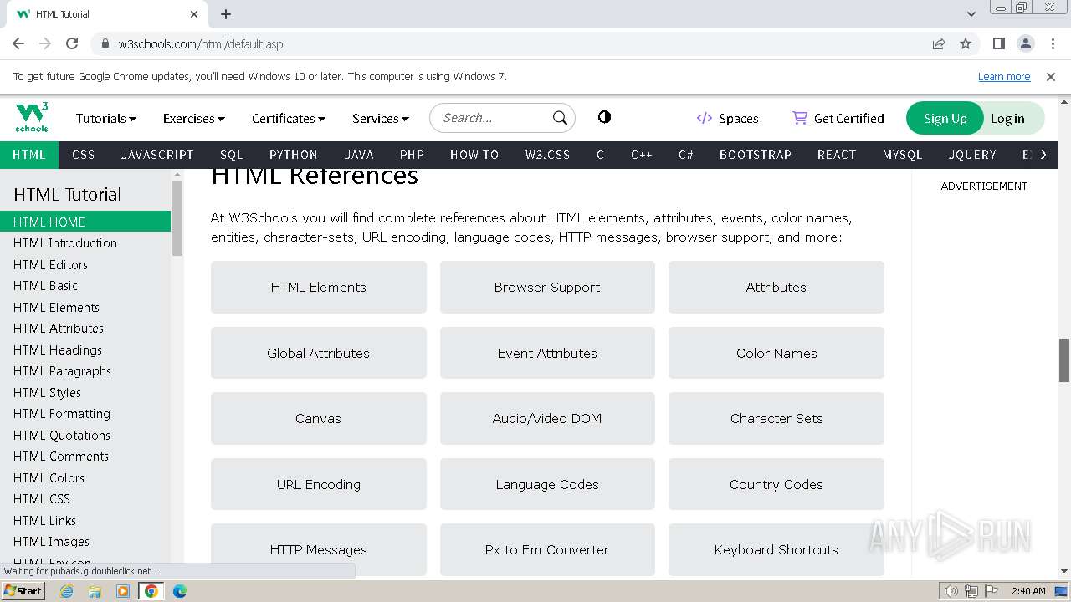Open the Event Attributes reference card

point(547,353)
